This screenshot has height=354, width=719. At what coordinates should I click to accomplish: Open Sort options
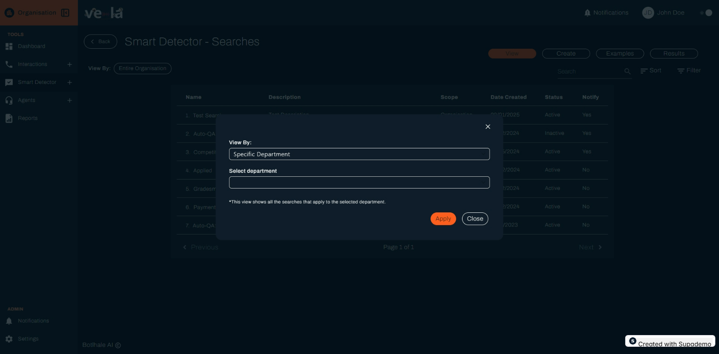[x=651, y=71]
